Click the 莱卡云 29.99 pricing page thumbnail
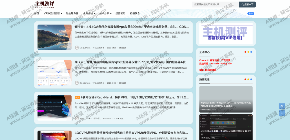Screen dimensions: 290x140 pos(55,72)
